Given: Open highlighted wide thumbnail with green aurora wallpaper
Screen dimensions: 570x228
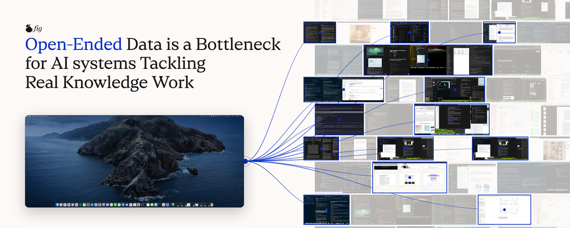Looking at the screenshot, I should [428, 60].
